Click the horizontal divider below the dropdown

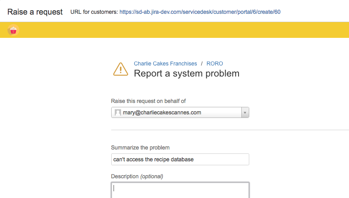230,130
